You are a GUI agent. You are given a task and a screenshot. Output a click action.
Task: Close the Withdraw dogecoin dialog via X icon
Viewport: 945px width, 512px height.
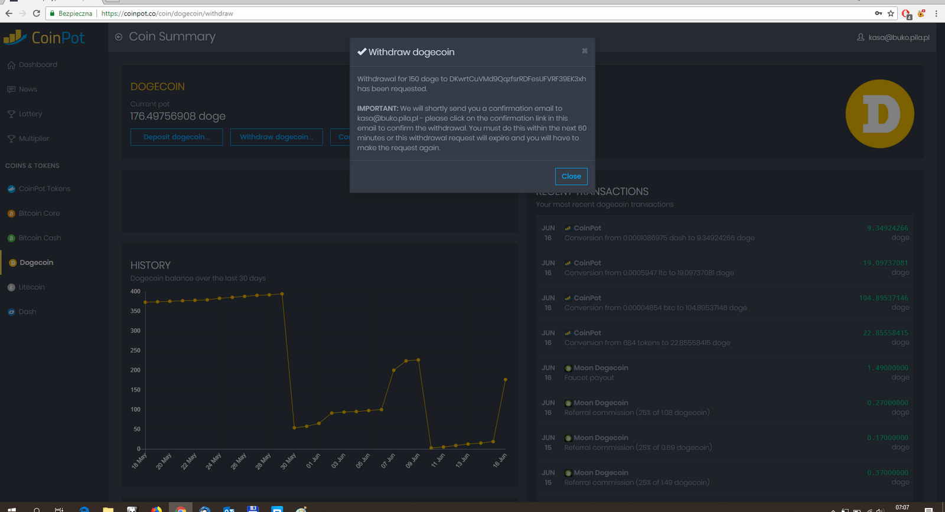585,51
